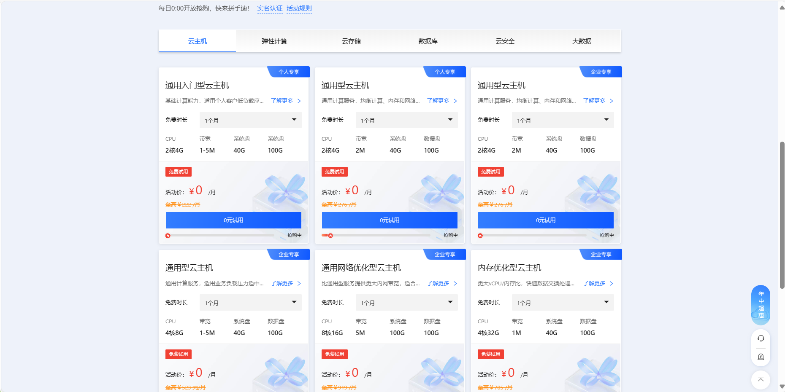The width and height of the screenshot is (785, 392).
Task: Switch to the 弹性计算 tab
Action: tap(274, 41)
